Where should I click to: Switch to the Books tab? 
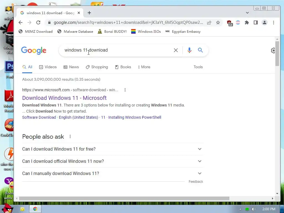pyautogui.click(x=123, y=67)
